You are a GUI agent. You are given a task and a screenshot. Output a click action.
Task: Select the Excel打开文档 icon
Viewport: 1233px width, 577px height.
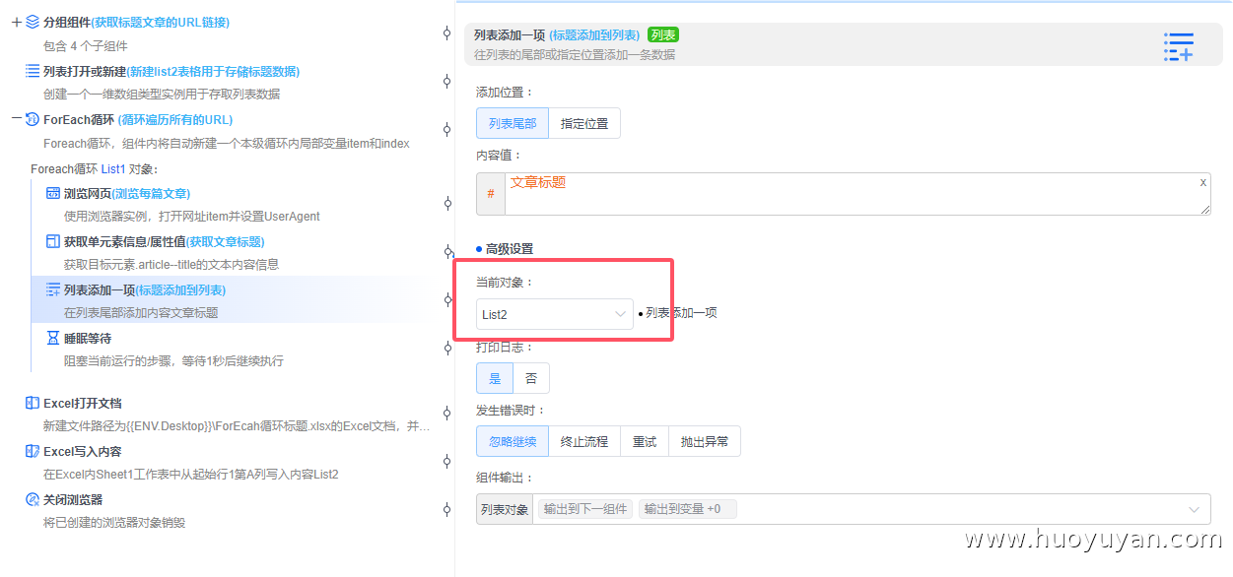pos(34,403)
